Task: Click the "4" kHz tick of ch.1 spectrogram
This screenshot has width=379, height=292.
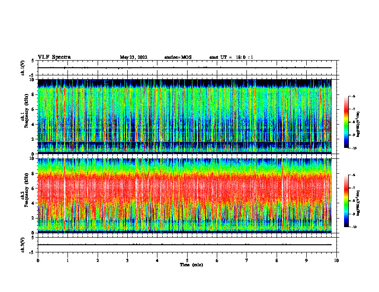Action: (x=33, y=125)
